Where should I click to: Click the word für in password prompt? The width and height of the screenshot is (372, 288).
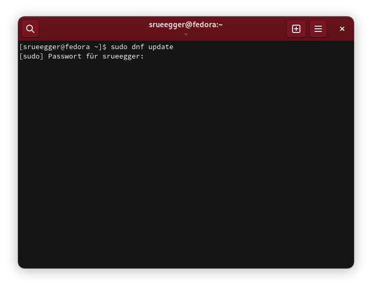(92, 56)
